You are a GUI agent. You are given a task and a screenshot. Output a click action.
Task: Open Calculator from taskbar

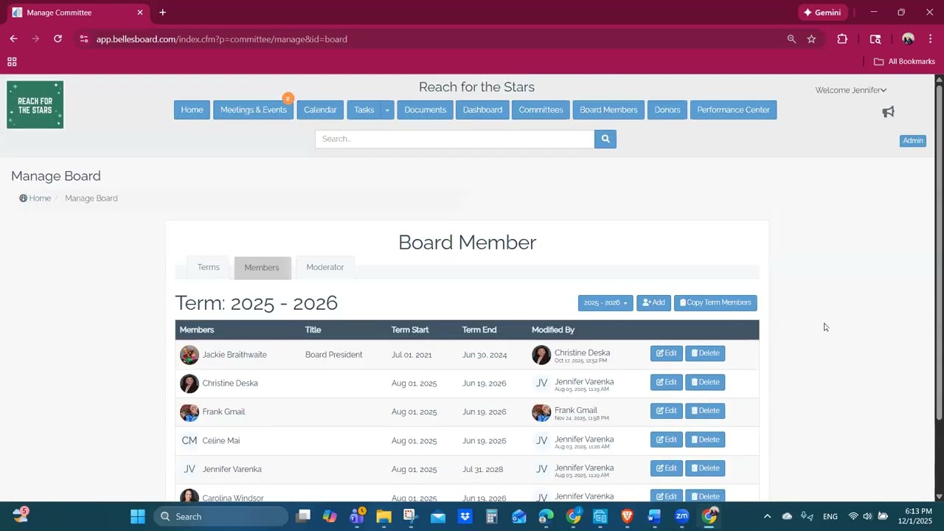pyautogui.click(x=492, y=516)
